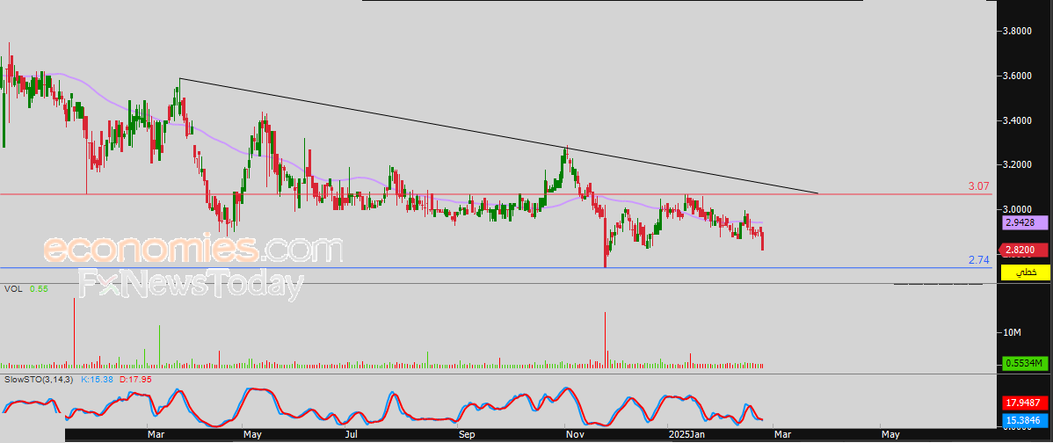This screenshot has width=1053, height=443.
Task: Click the 0.55 volume value
Action: (39, 288)
